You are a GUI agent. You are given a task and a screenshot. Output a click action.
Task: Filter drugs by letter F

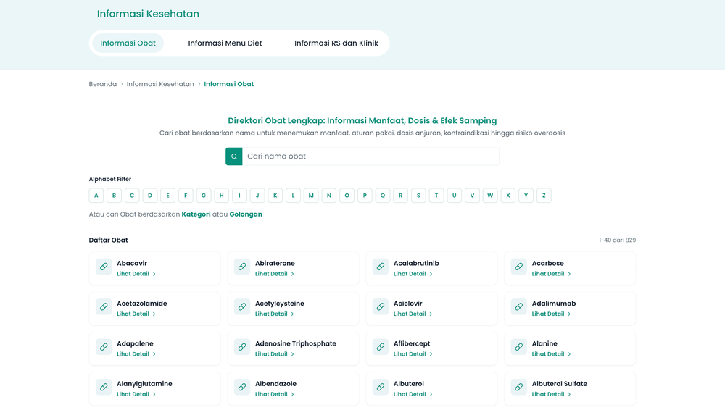click(186, 196)
